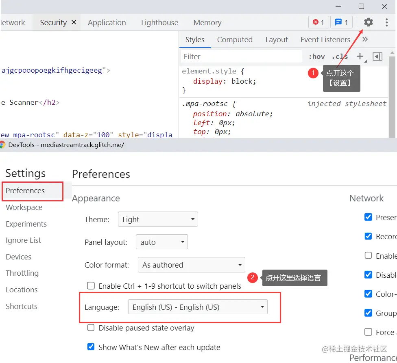The image size is (397, 363).
Task: Open Devices in Settings sidebar
Action: pos(18,257)
